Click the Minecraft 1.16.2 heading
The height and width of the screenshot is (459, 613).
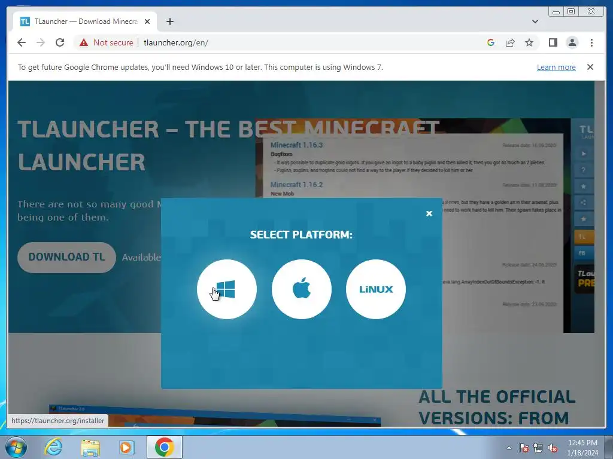296,185
